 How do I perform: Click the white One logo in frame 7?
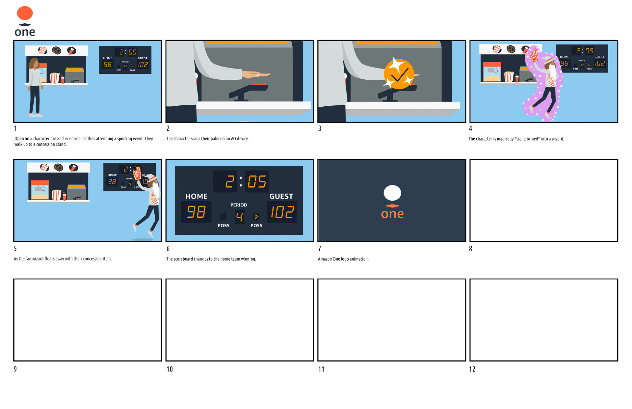point(392,202)
